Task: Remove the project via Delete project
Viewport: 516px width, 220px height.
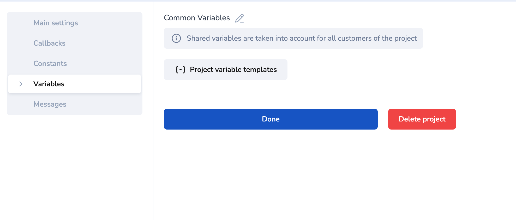Action: tap(422, 119)
